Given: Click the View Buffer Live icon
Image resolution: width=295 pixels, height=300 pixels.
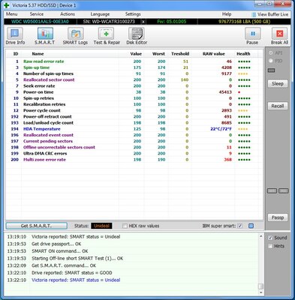Looking at the screenshot, I should (254, 14).
